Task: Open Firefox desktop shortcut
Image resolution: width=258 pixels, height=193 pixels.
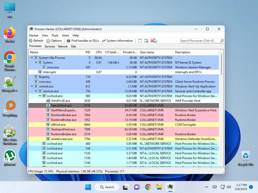Action: tap(10, 35)
